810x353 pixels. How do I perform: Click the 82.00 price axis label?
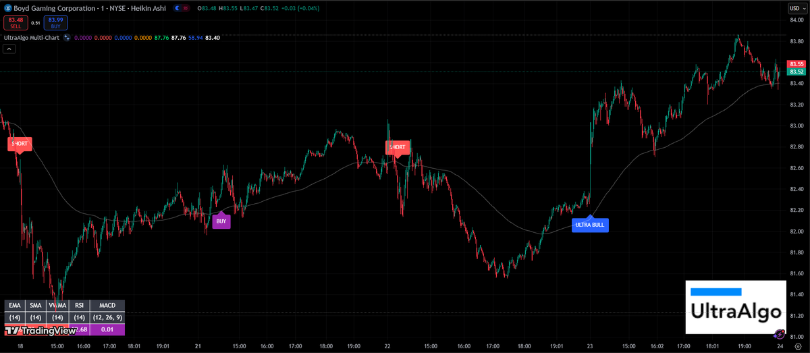[796, 232]
